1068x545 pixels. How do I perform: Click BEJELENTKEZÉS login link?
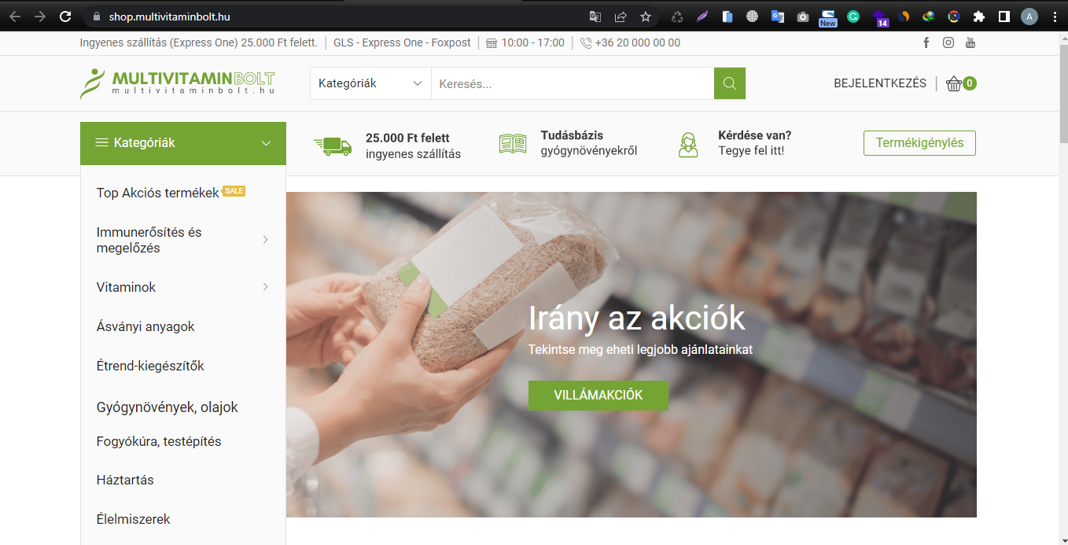point(880,83)
